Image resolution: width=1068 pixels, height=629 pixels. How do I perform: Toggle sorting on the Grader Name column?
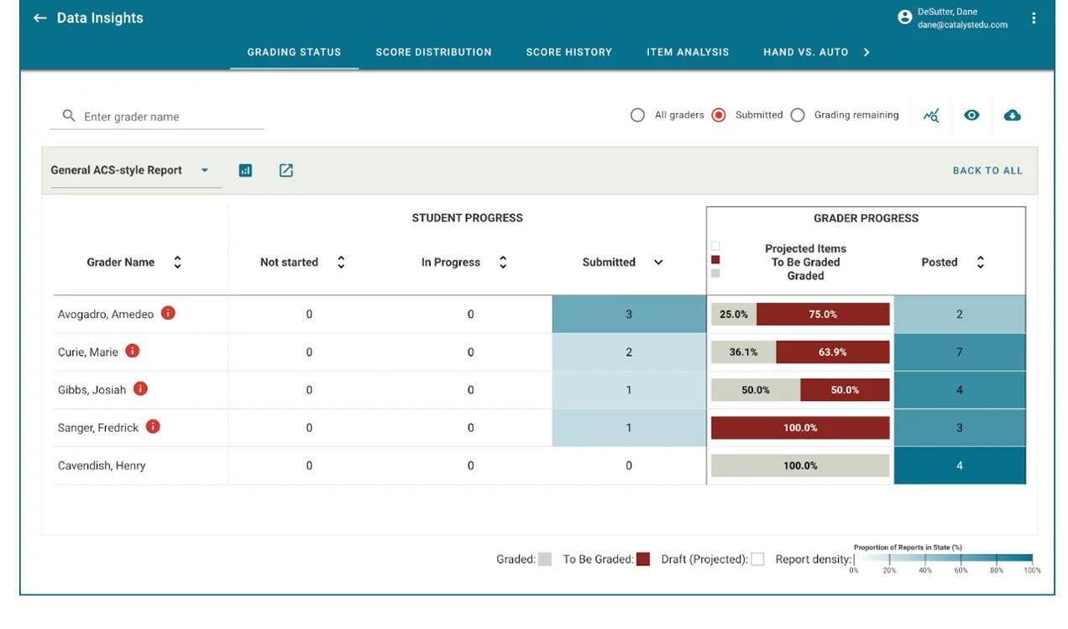pyautogui.click(x=177, y=261)
